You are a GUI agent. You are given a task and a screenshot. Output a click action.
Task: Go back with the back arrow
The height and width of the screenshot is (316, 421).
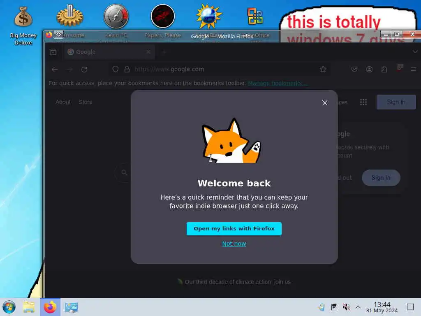[x=55, y=70]
